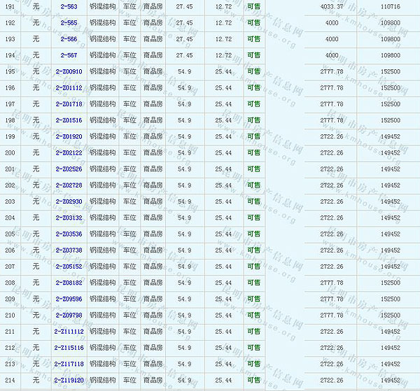View unit 2-Z09798 details
Viewport: 420px width, 391px height.
(x=69, y=315)
